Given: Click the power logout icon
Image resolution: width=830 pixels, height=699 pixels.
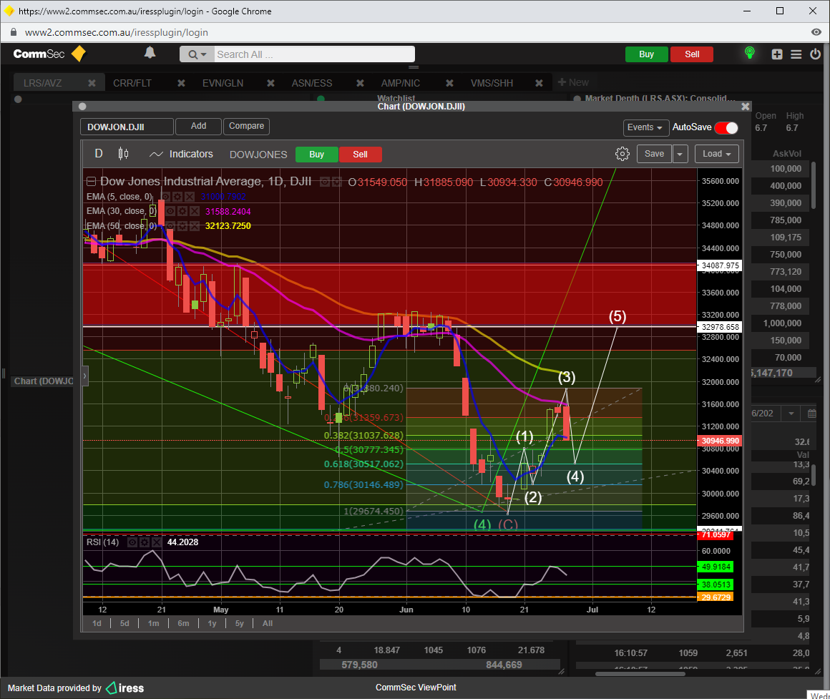Looking at the screenshot, I should click(815, 54).
